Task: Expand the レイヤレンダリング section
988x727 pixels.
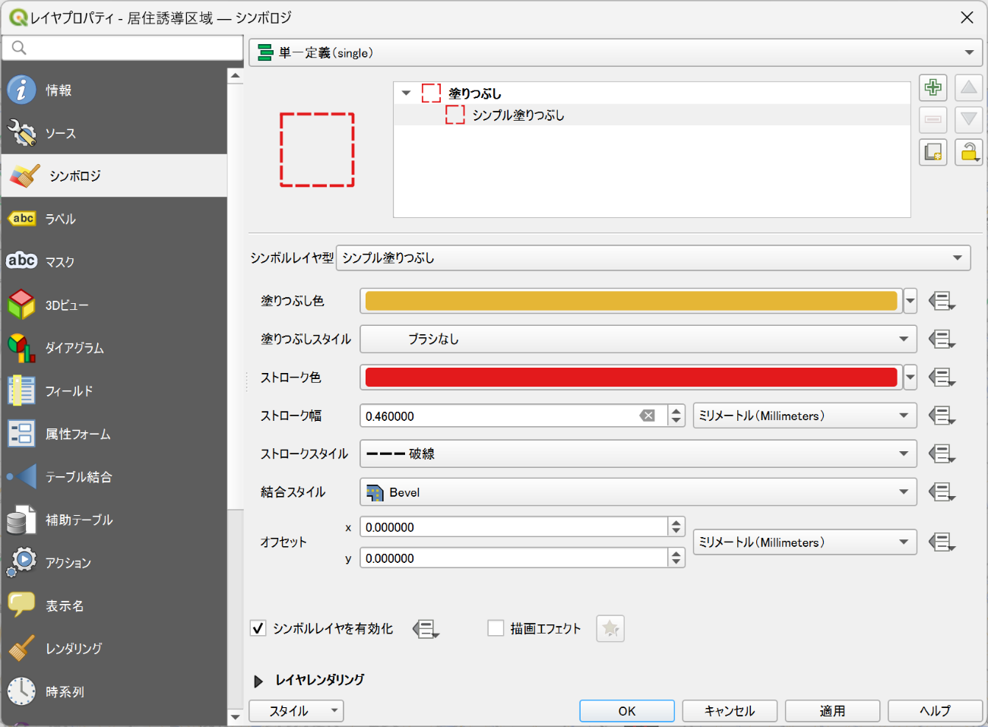Action: tap(258, 681)
